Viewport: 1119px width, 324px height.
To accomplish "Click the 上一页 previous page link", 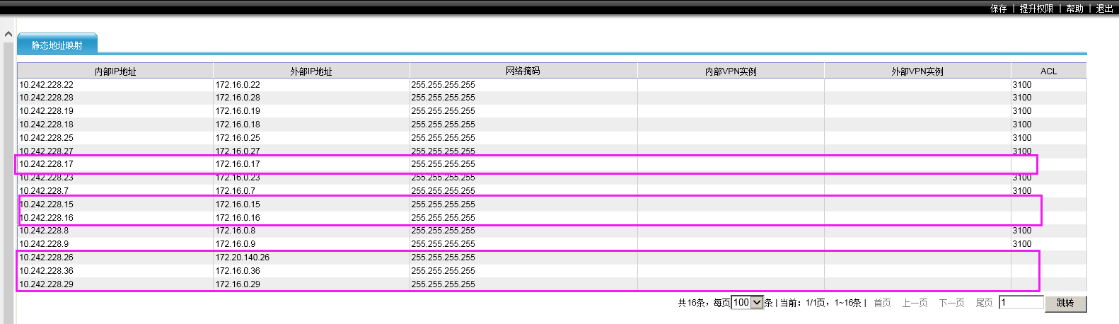I will pyautogui.click(x=915, y=303).
